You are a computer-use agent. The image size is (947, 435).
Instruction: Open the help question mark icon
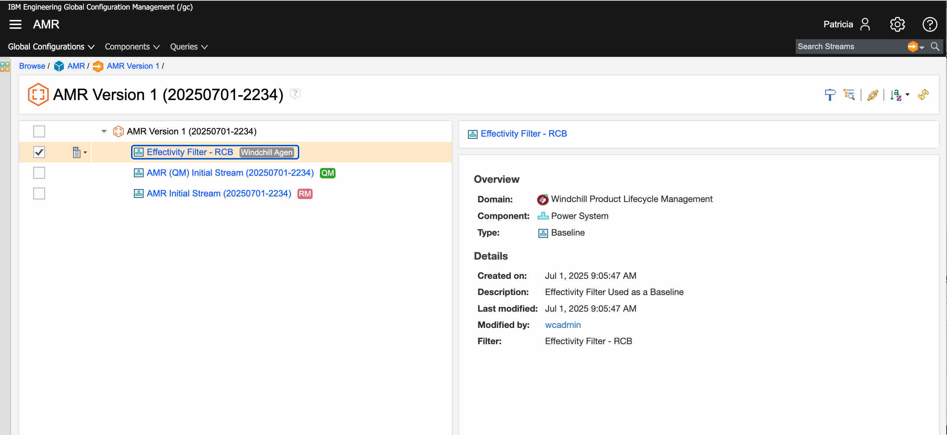[x=929, y=24]
